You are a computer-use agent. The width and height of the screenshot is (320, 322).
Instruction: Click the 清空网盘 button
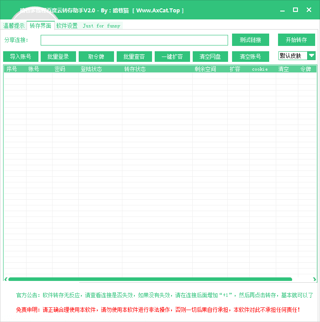(x=210, y=57)
